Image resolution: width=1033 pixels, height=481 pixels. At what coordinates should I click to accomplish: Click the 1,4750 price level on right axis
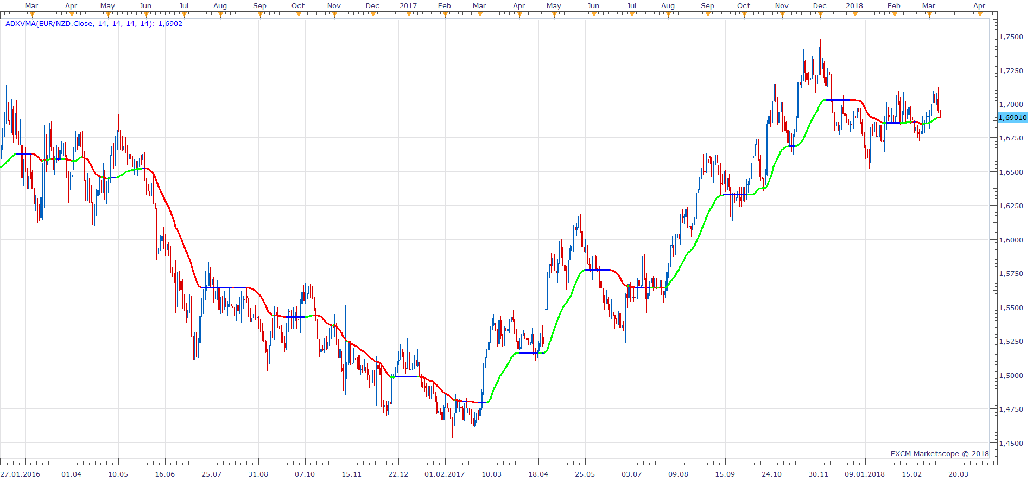coord(1011,409)
